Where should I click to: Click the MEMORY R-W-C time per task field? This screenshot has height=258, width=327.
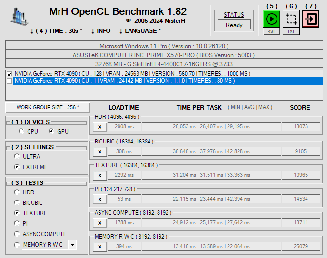point(211,246)
